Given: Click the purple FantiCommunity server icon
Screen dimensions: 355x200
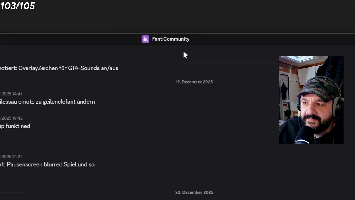Looking at the screenshot, I should 145,39.
